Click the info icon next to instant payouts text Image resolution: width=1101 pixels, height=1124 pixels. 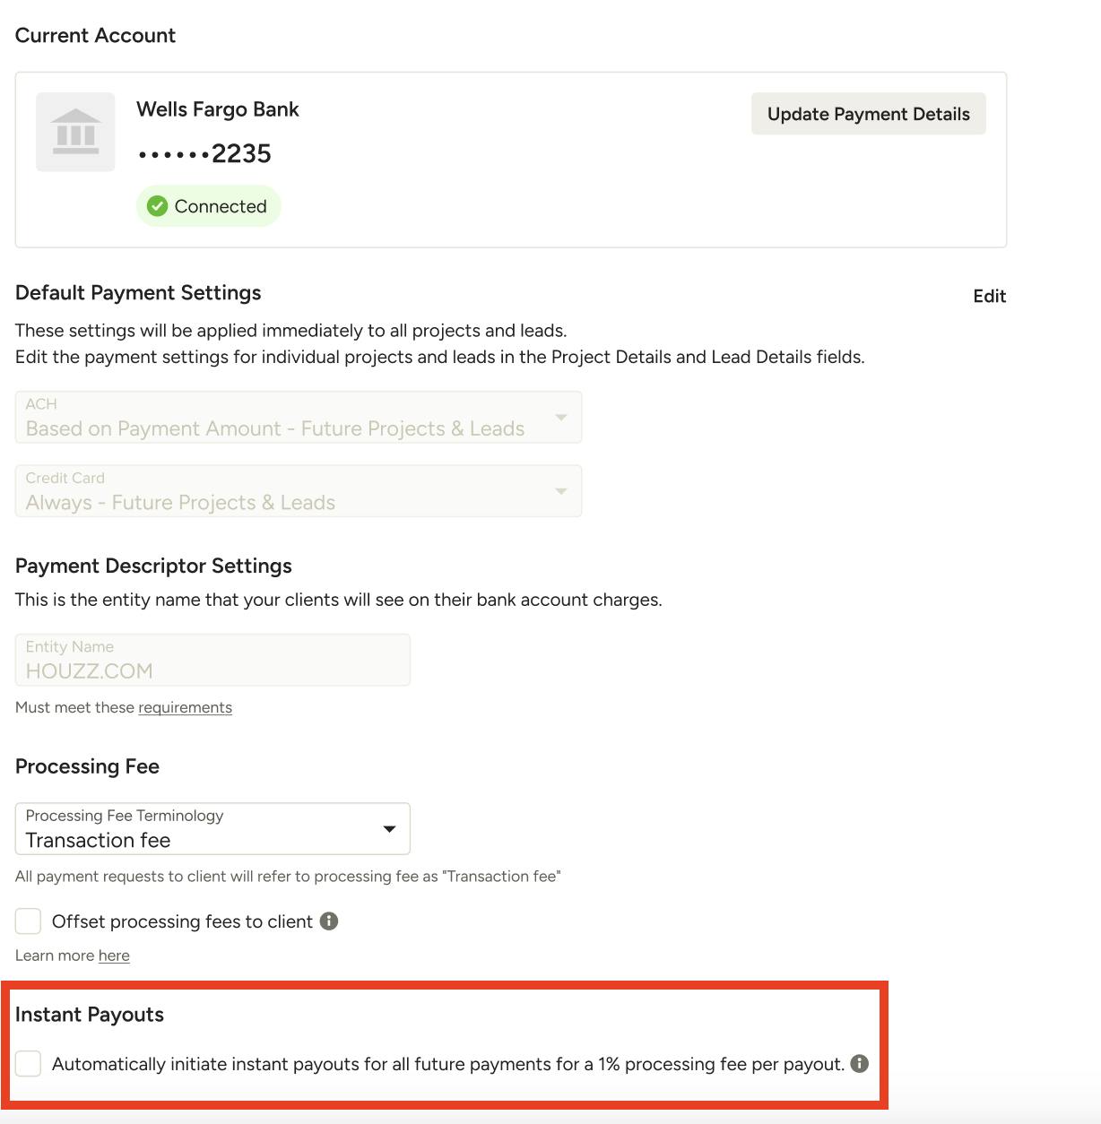pos(860,1064)
